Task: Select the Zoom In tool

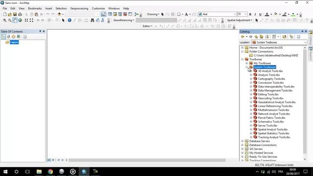Action: point(4,20)
